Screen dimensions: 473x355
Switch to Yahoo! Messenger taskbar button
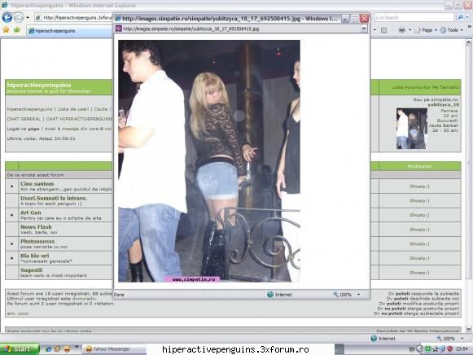(x=114, y=349)
